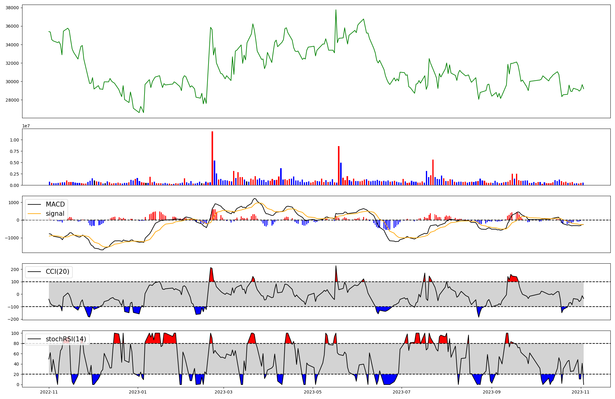The width and height of the screenshot is (615, 399).
Task: Click the 2022-11 x-axis date label
Action: tap(49, 392)
